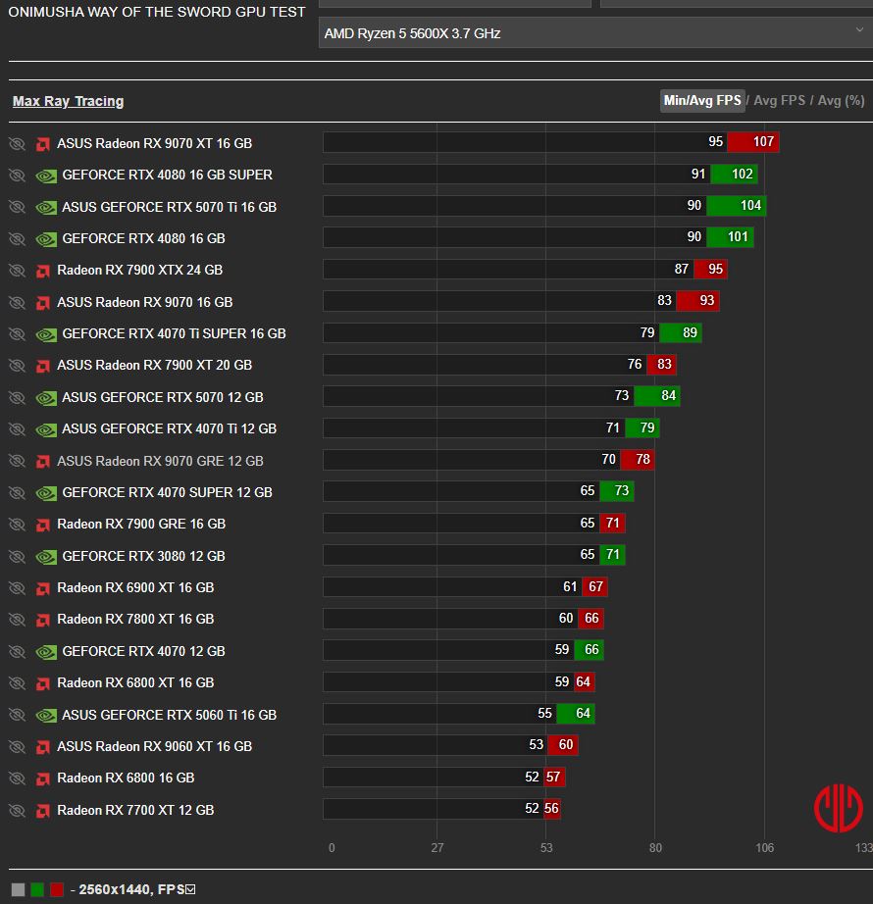Click the 56 average FPS bar value
This screenshot has height=904, width=873.
click(x=551, y=808)
